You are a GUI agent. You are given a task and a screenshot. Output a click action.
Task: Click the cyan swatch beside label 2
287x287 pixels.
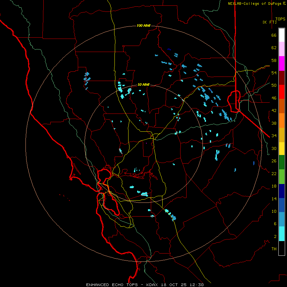point(282,234)
